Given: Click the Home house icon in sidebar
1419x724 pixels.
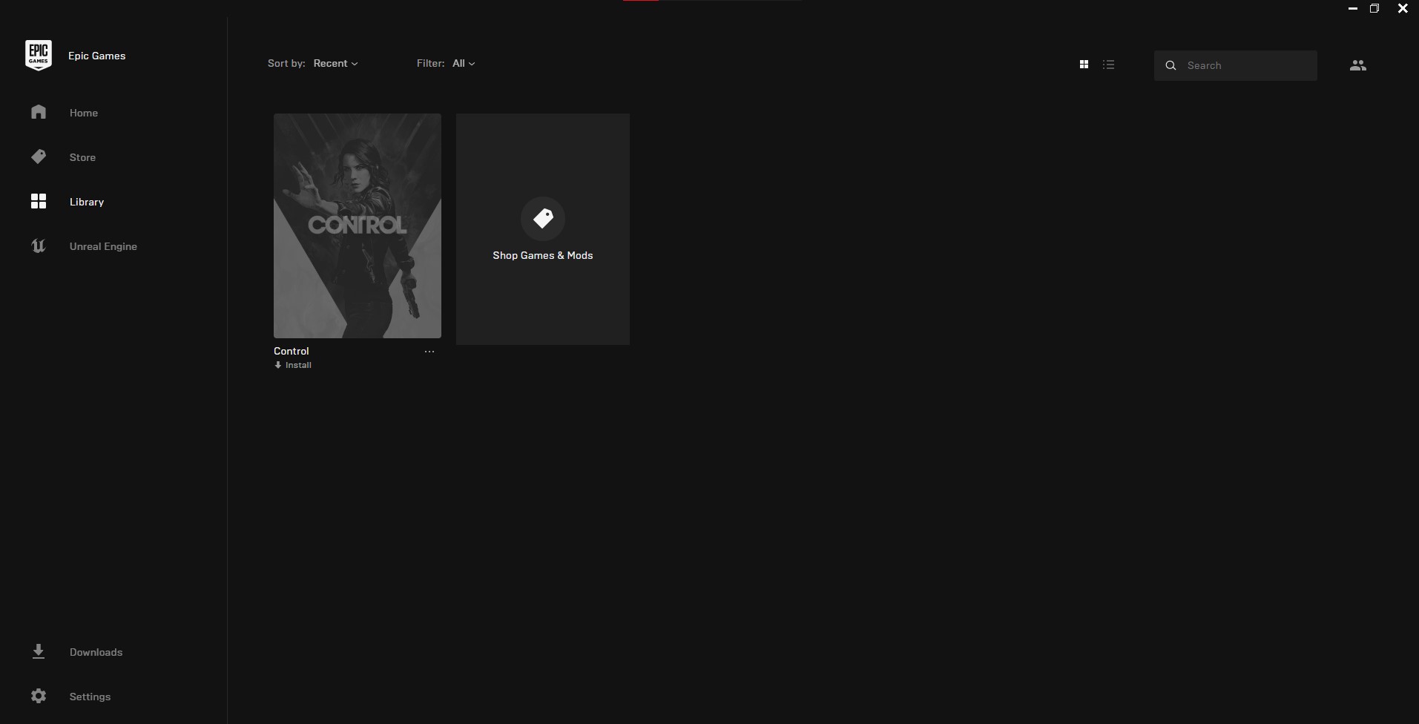Looking at the screenshot, I should 39,112.
